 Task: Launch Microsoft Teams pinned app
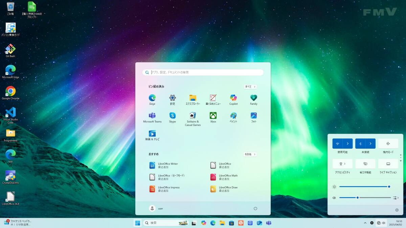click(x=152, y=118)
